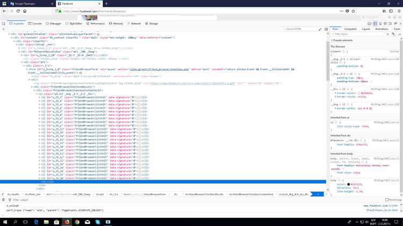The height and width of the screenshot is (226, 403).
Task: Open the Memory tab
Action: pyautogui.click(x=116, y=24)
